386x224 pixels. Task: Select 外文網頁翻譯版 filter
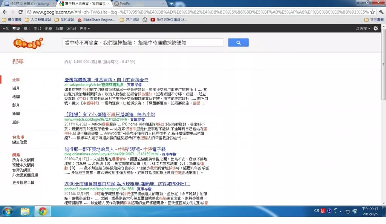25,175
